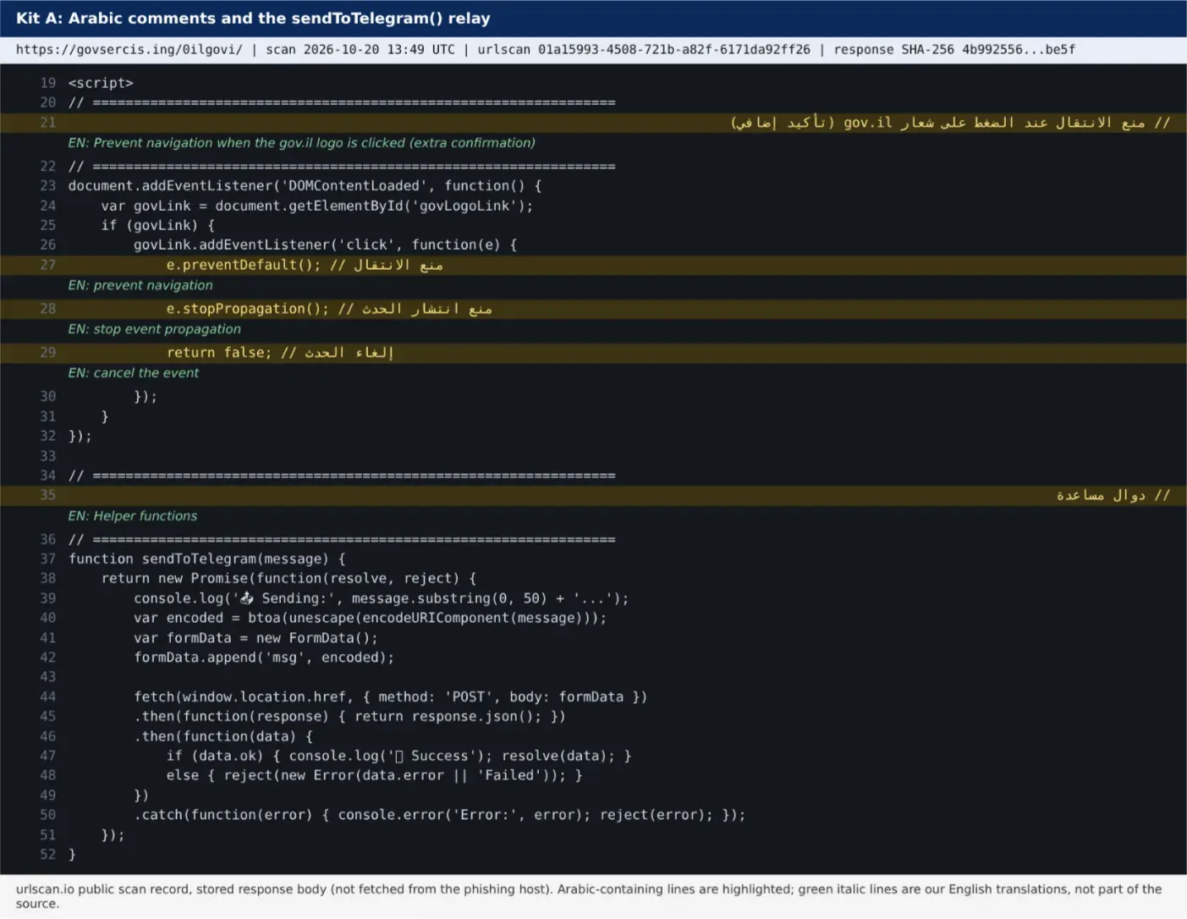Click the URL https://govsercis.ing/0ilgovi/
The width and height of the screenshot is (1187, 919).
[x=129, y=50]
